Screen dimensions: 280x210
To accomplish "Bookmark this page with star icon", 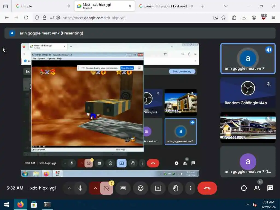I will [223, 17].
